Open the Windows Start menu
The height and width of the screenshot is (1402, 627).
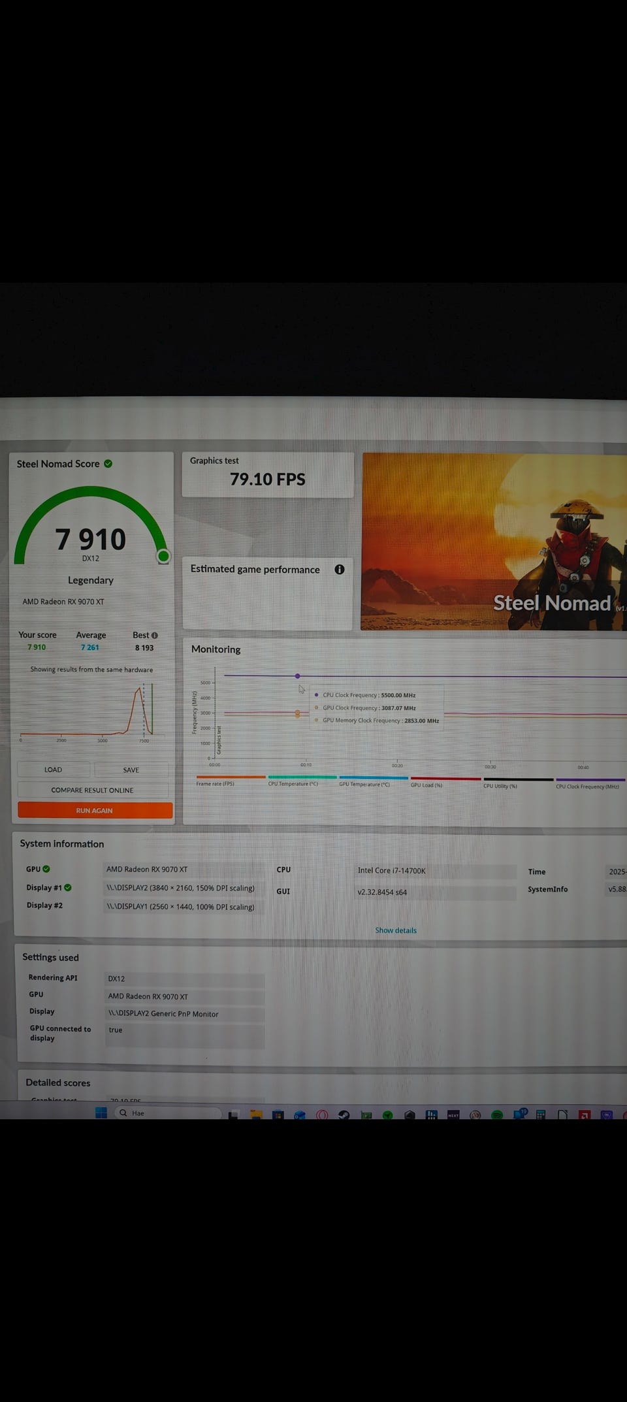tap(101, 1113)
